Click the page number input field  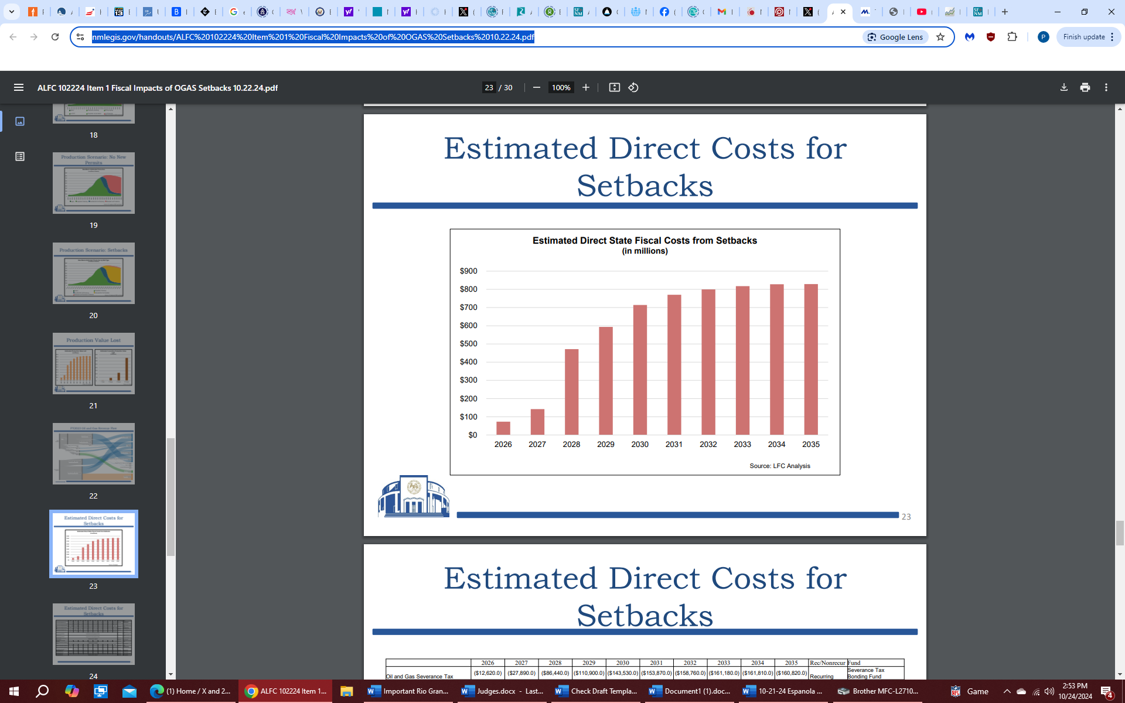[489, 87]
